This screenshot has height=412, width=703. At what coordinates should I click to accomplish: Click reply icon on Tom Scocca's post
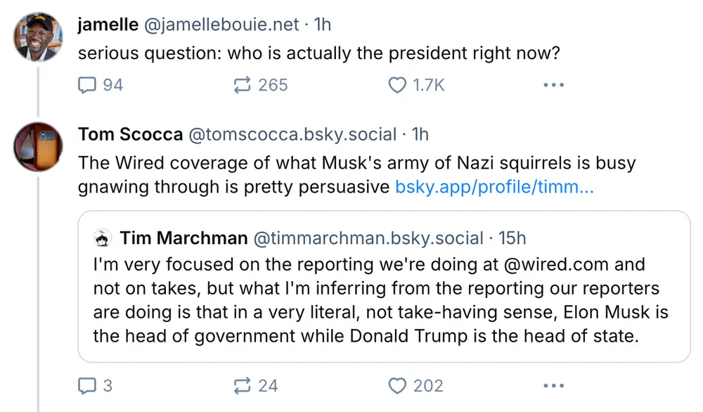click(x=86, y=385)
